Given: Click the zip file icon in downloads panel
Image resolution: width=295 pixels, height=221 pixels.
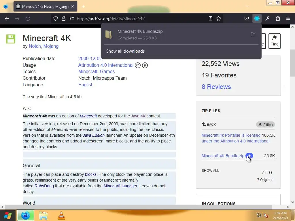Looking at the screenshot, I should [x=109, y=35].
